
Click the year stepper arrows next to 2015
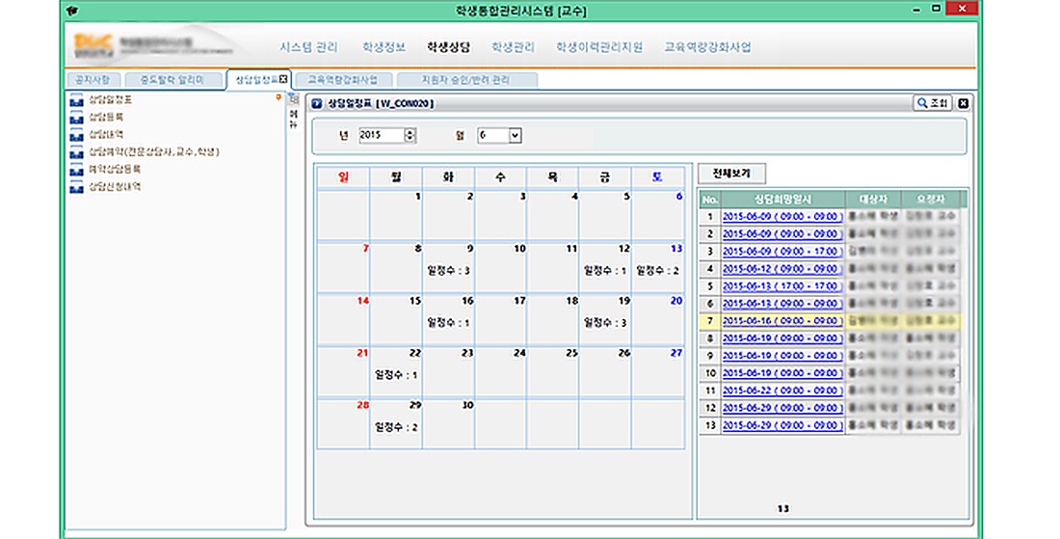coord(410,135)
